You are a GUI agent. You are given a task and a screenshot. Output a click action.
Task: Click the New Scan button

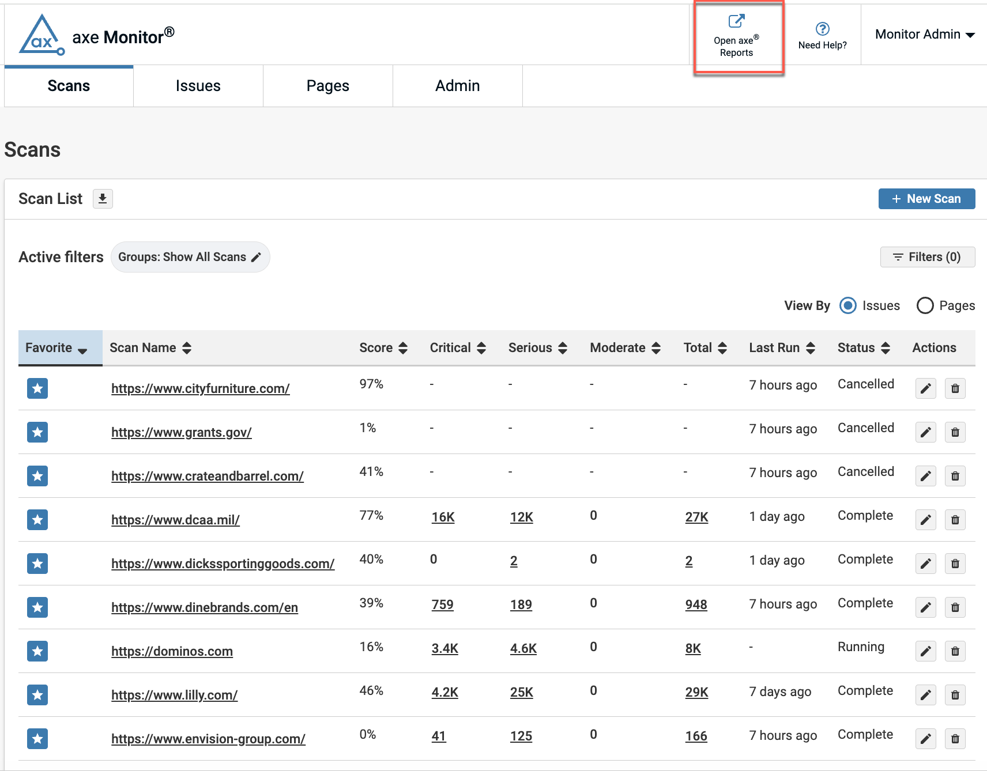coord(926,199)
